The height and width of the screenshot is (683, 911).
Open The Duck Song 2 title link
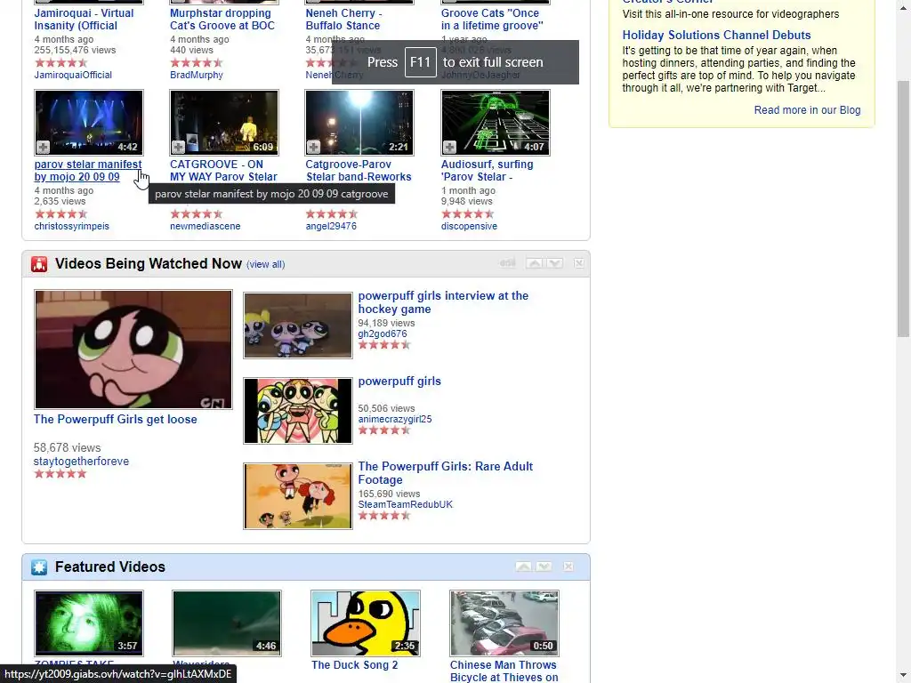coord(354,665)
